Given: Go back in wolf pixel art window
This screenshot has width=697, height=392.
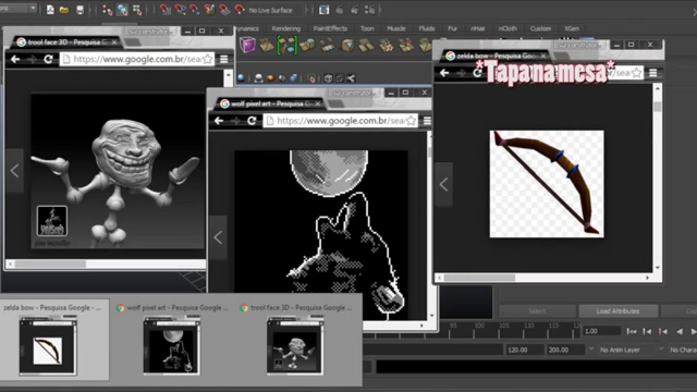Looking at the screenshot, I should (x=219, y=120).
